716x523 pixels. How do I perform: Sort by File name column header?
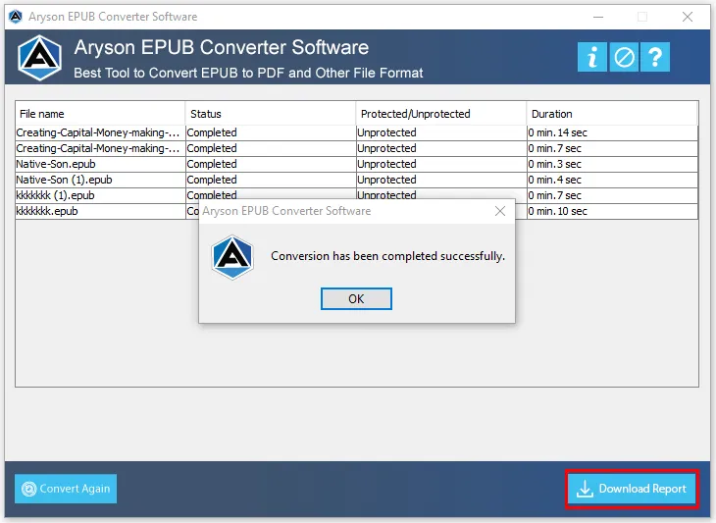(100, 113)
